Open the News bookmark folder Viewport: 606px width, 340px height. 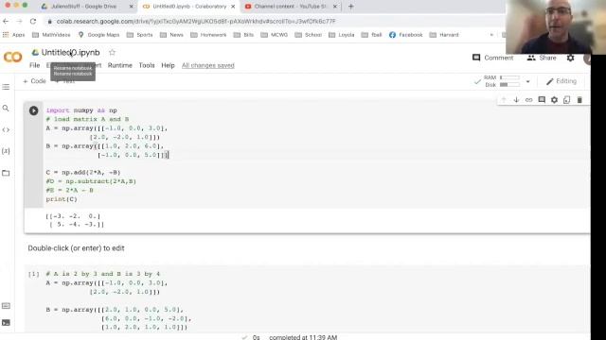[x=172, y=35]
